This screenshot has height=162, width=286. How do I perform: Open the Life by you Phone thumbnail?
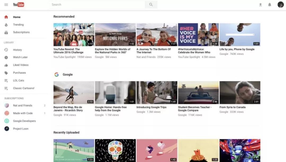pyautogui.click(x=240, y=35)
